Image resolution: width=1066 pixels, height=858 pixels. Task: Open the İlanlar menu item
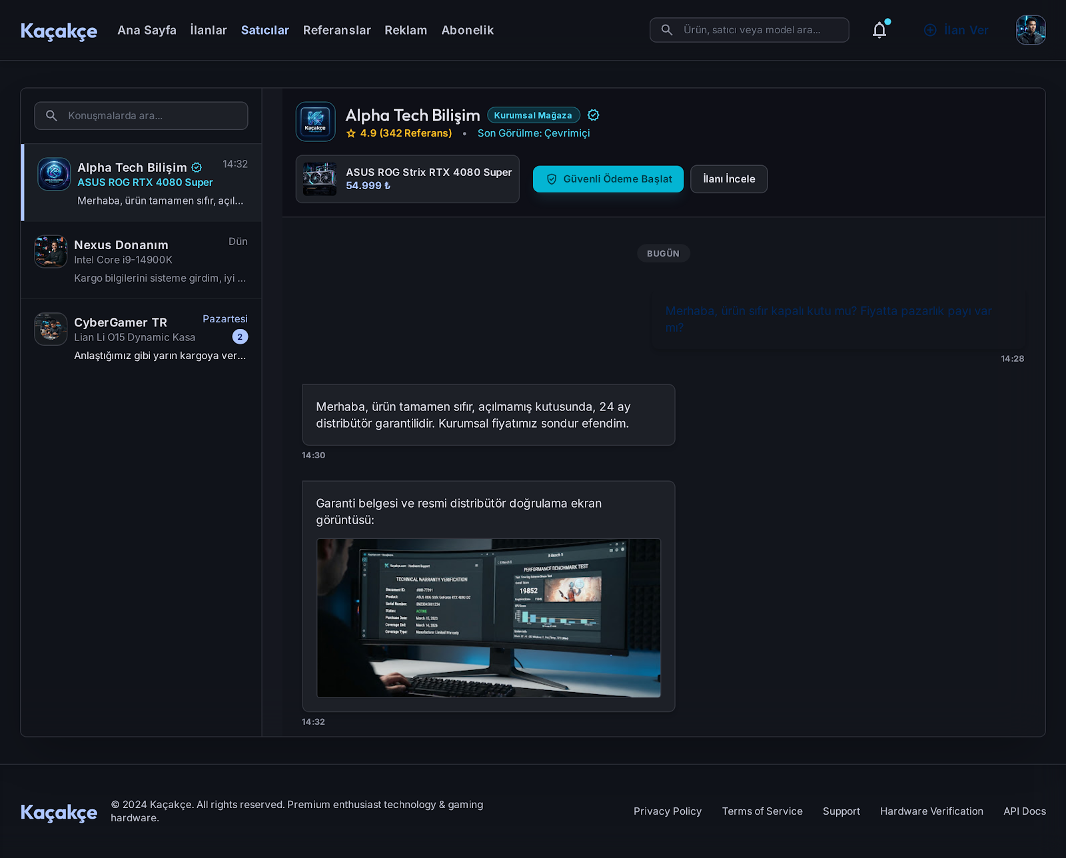(x=209, y=30)
